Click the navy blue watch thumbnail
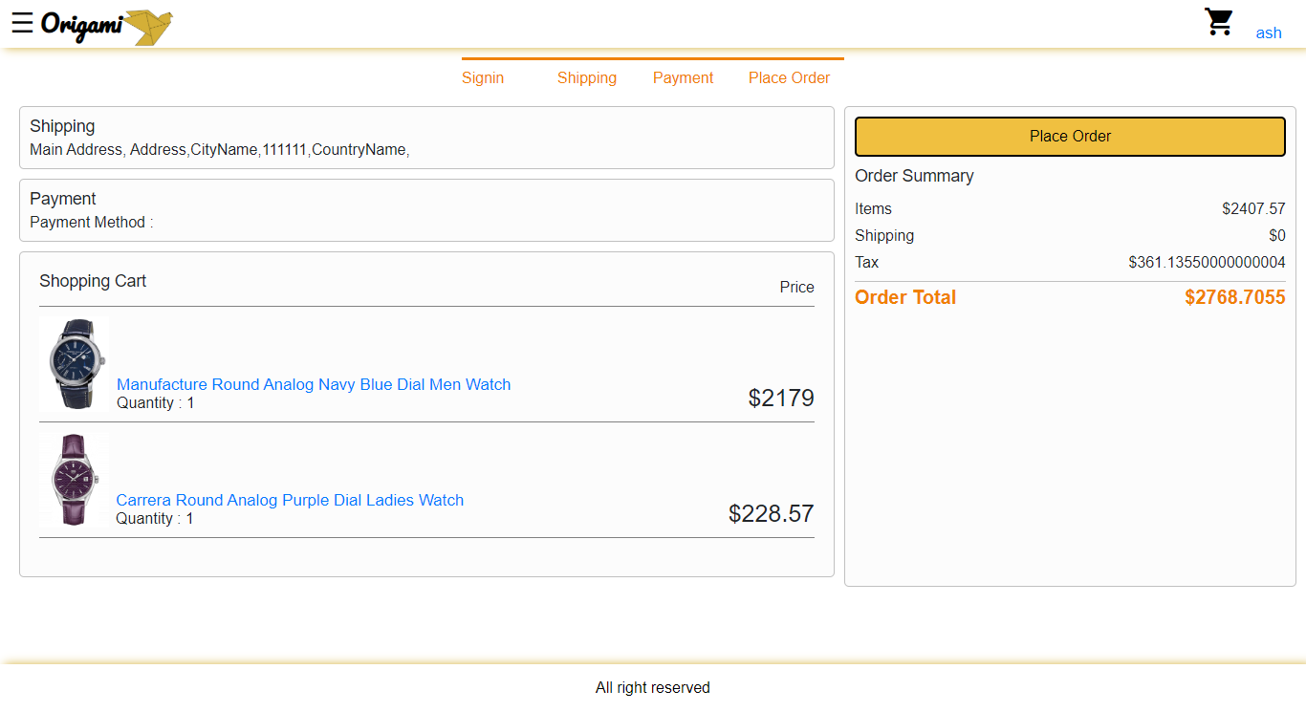The image size is (1306, 712). tap(75, 364)
